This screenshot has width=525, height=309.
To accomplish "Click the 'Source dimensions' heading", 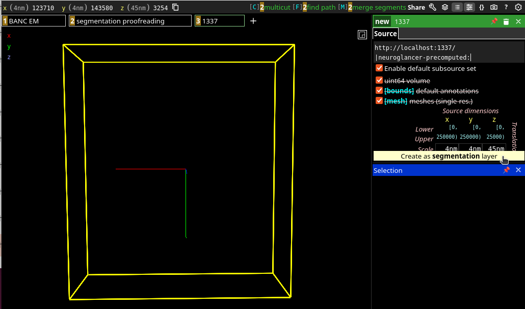I will coord(470,111).
